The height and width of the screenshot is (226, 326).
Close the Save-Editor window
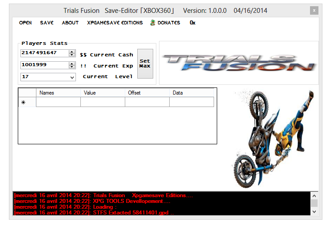pyautogui.click(x=314, y=10)
